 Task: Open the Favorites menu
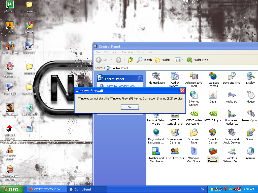point(127,52)
